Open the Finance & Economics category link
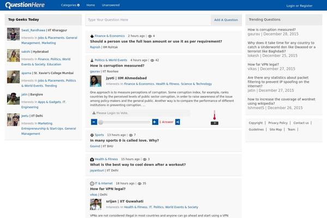The width and height of the screenshot is (327, 218). coord(110,36)
